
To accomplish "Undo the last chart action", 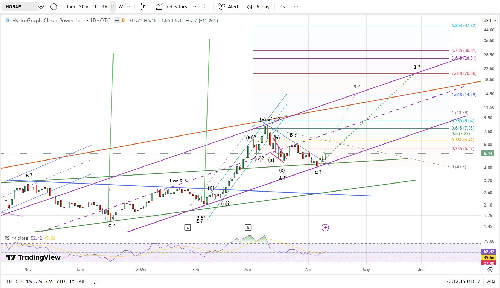I will 282,7.
